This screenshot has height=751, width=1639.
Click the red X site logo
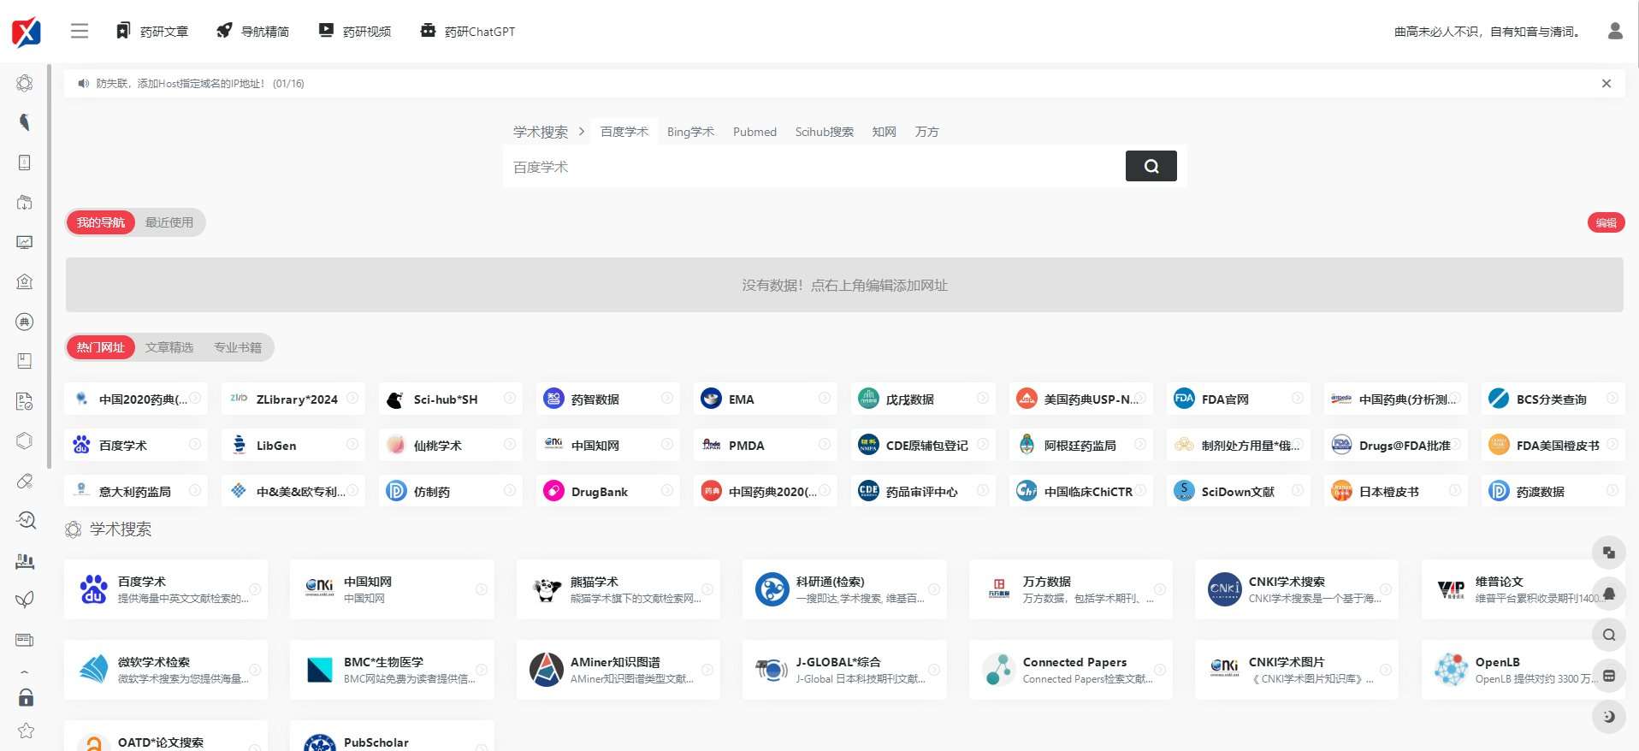(26, 33)
